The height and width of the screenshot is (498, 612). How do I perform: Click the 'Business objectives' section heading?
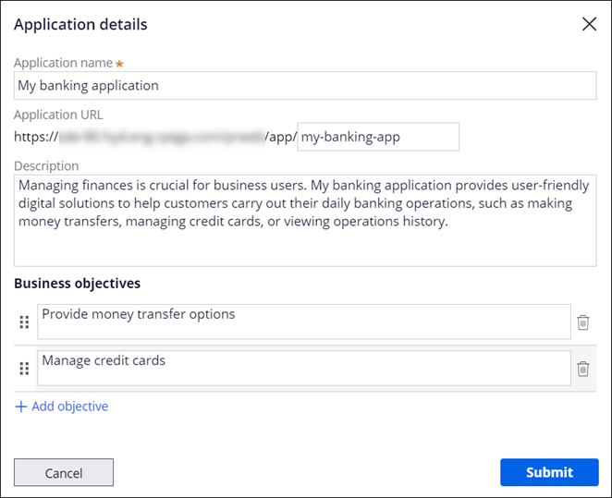click(x=77, y=284)
